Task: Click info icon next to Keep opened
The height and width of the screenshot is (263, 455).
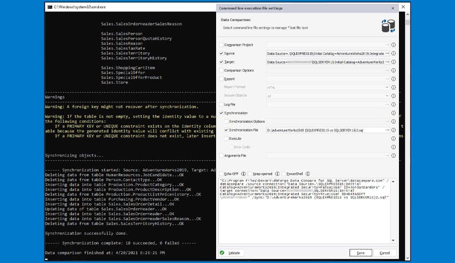Action: click(277, 174)
